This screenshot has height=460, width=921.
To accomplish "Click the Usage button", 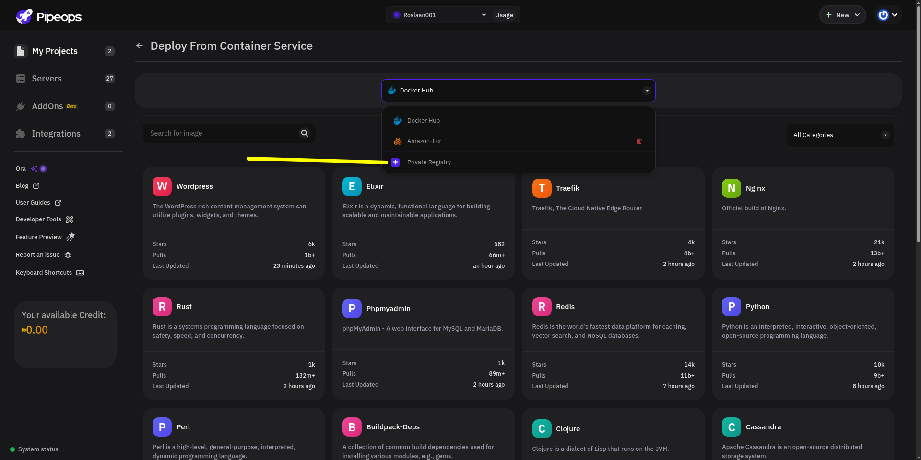I will (x=504, y=15).
